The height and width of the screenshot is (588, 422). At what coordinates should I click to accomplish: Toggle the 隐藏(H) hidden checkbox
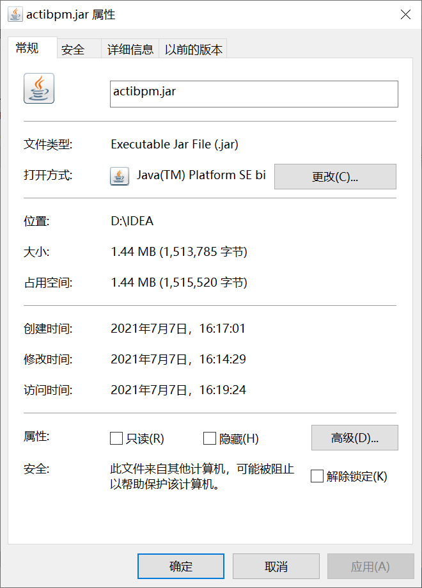[209, 438]
